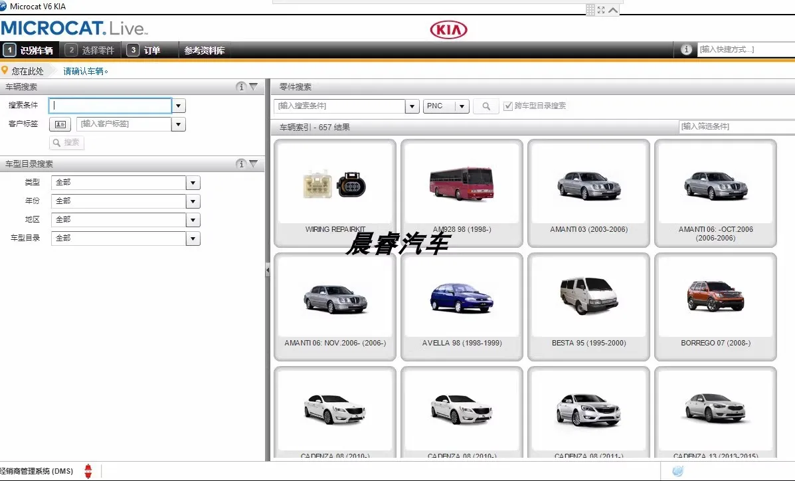Click the info icon beside the shortcut field
795x481 pixels.
point(686,50)
